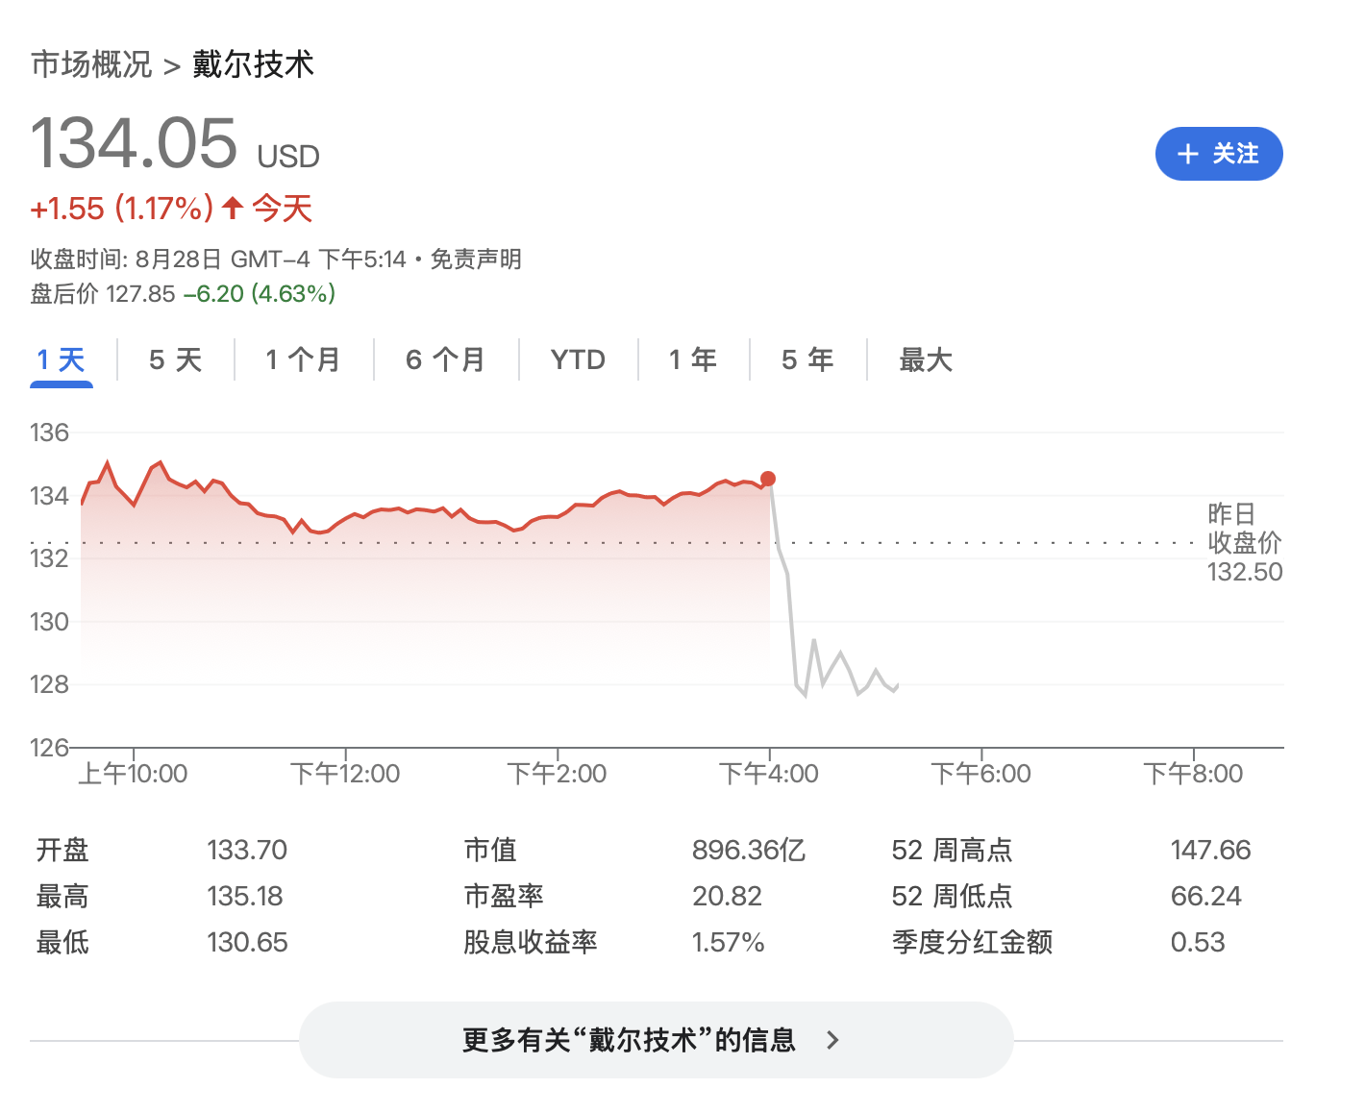Click the 戴尔技术 breadcrumb label
Image resolution: width=1365 pixels, height=1113 pixels.
coord(253,63)
